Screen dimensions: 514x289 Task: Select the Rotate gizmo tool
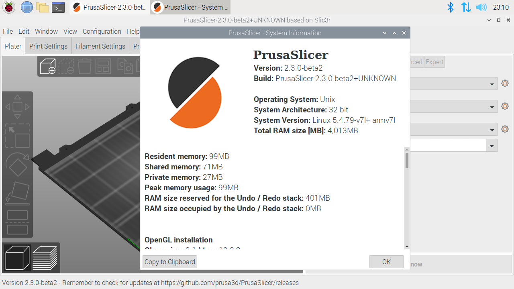coord(17,165)
